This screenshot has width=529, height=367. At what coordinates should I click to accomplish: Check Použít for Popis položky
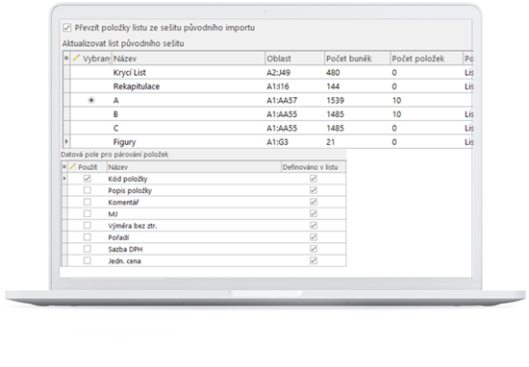click(x=88, y=190)
